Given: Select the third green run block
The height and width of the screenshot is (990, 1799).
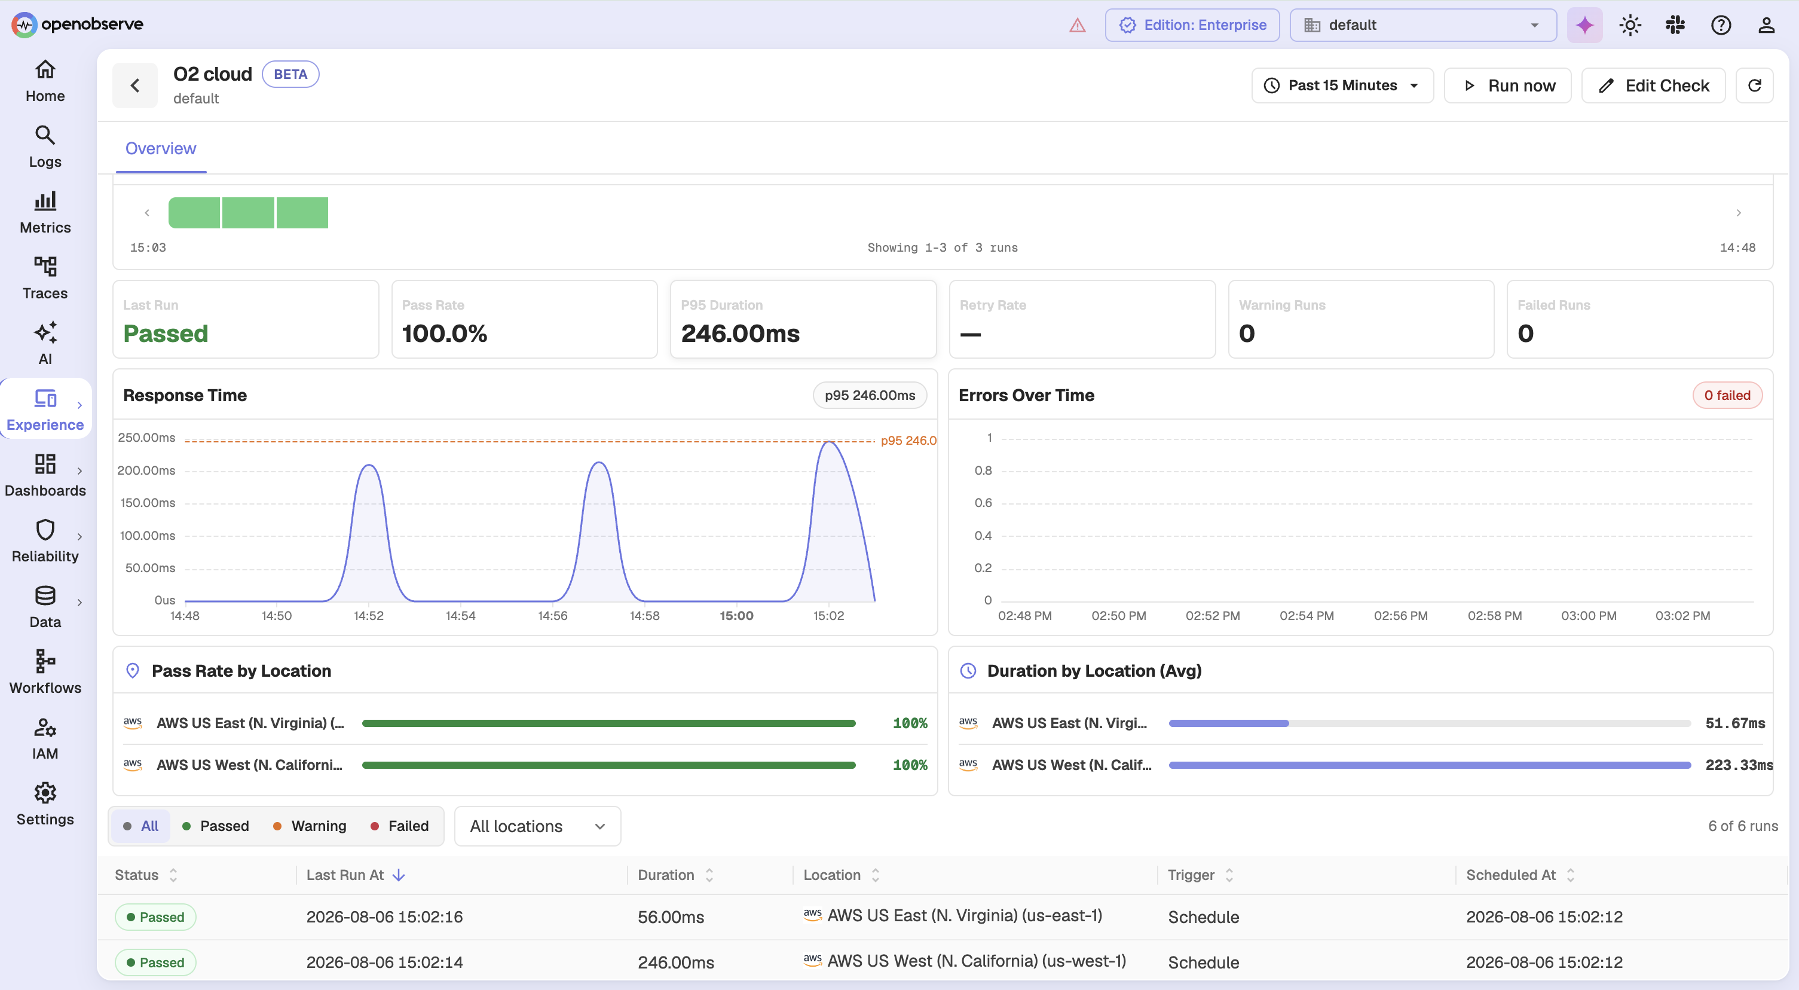Looking at the screenshot, I should (x=302, y=212).
